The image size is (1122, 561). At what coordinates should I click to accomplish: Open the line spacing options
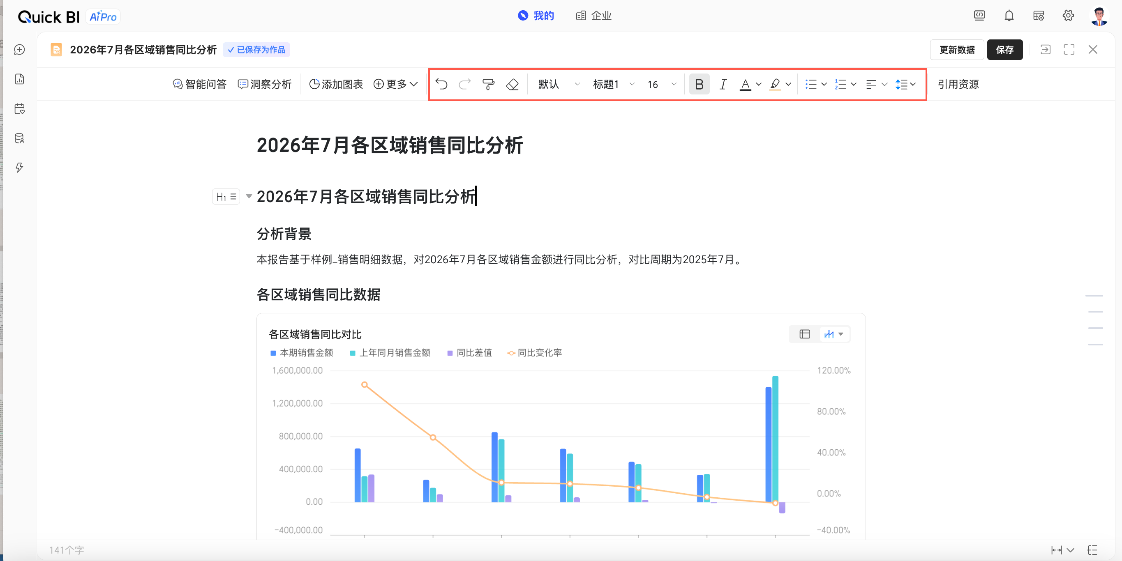[x=905, y=84]
